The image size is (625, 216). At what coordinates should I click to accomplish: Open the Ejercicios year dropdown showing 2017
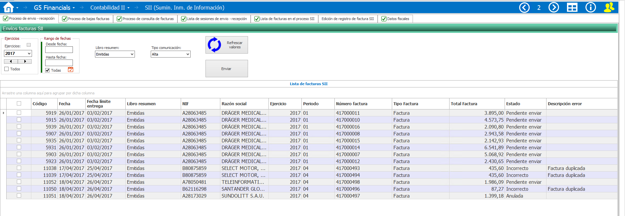[x=18, y=54]
